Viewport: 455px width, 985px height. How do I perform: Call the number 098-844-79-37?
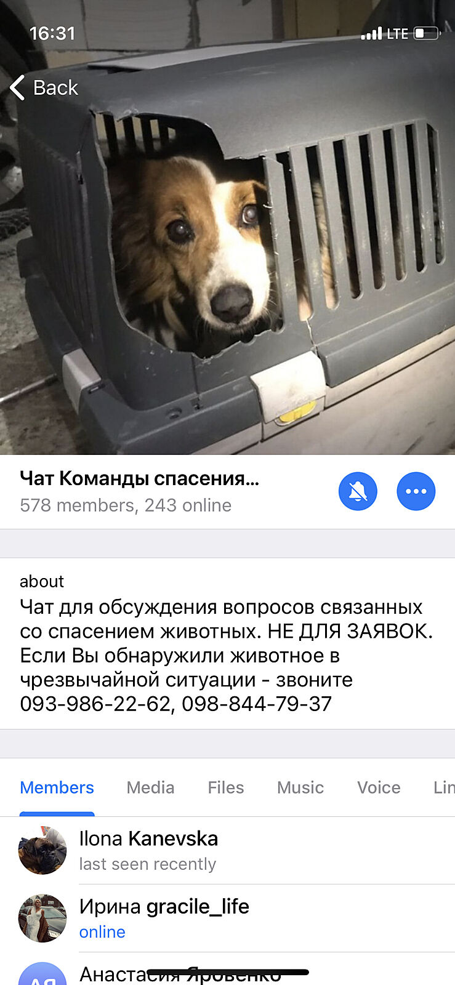[x=257, y=704]
